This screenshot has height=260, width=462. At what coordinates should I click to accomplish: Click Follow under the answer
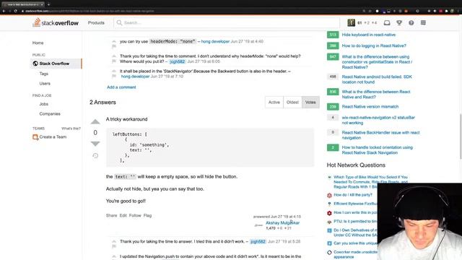[135, 215]
